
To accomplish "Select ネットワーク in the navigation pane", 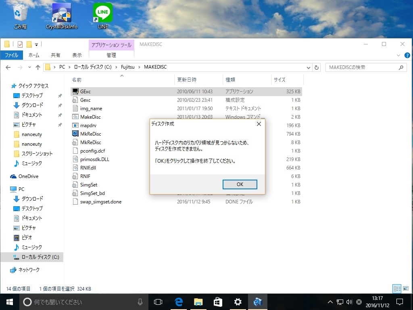I will pyautogui.click(x=25, y=270).
